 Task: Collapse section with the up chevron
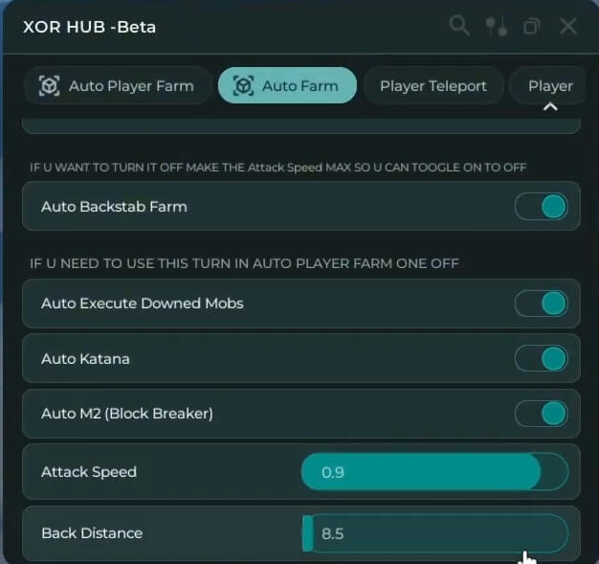click(550, 107)
